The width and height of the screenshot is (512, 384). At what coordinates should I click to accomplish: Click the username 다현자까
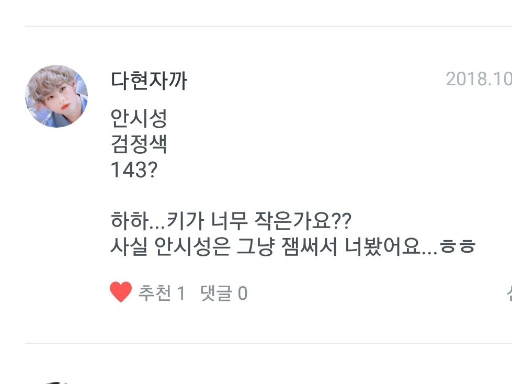coord(149,81)
